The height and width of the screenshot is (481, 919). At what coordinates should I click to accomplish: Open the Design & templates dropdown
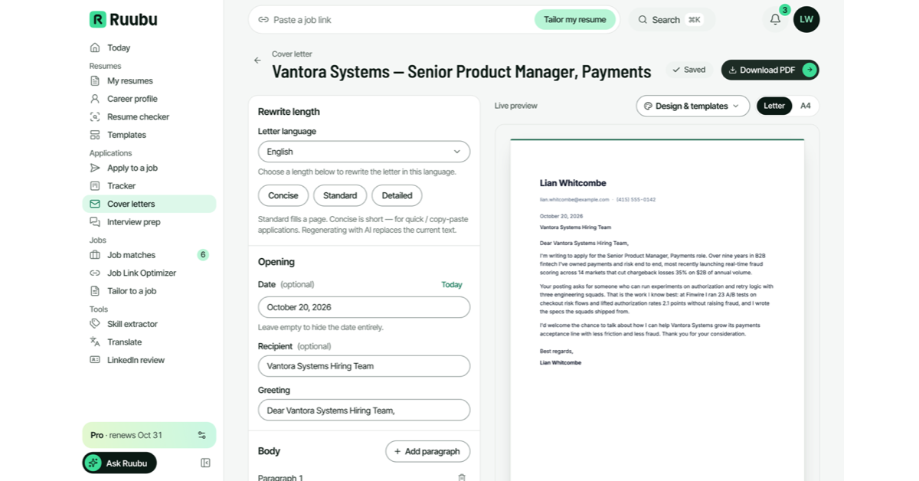693,106
